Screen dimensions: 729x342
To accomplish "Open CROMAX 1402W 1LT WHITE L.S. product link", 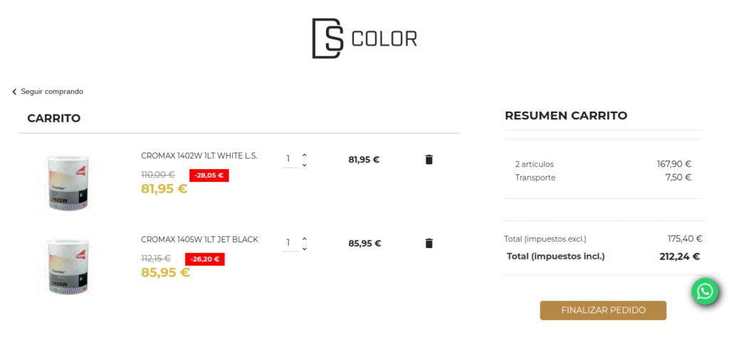I will tap(199, 156).
